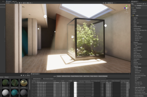This screenshot has height=97, width=147.
Task: Open the Shaded draw mode dropdown
Action: [10, 3]
